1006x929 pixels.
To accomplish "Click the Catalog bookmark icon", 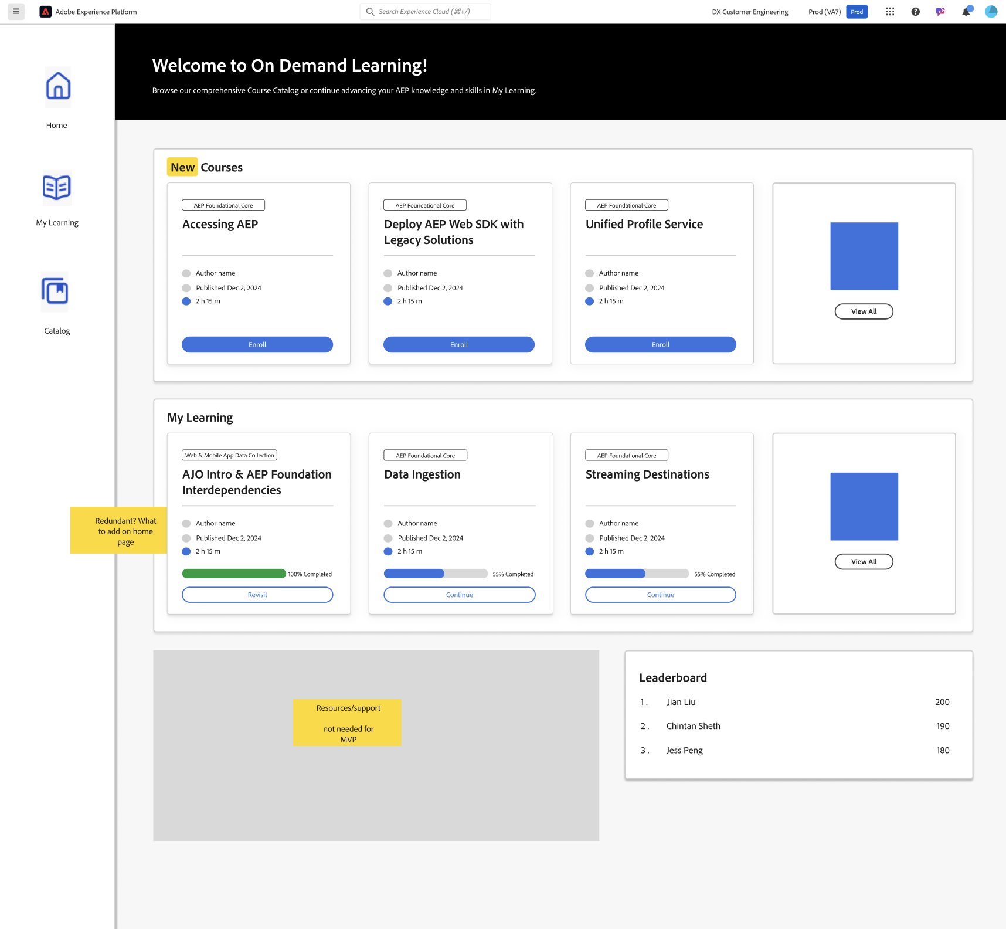I will pos(55,291).
